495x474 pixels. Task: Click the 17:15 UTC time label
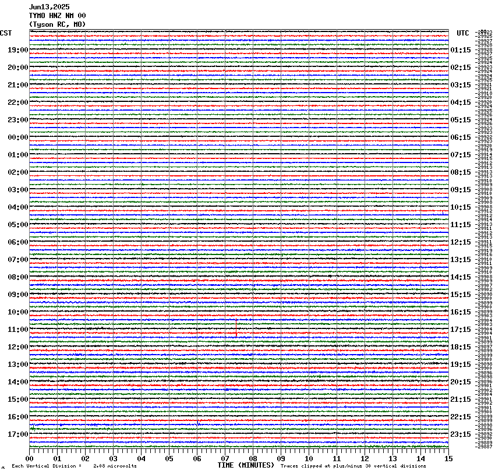click(461, 330)
